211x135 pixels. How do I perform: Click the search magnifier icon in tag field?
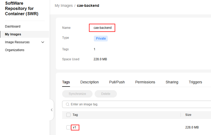(68, 104)
